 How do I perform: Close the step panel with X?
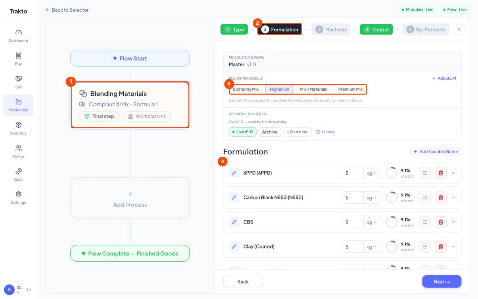point(459,30)
